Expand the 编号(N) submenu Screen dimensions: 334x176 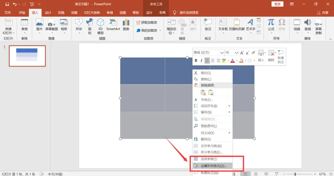[213, 112]
